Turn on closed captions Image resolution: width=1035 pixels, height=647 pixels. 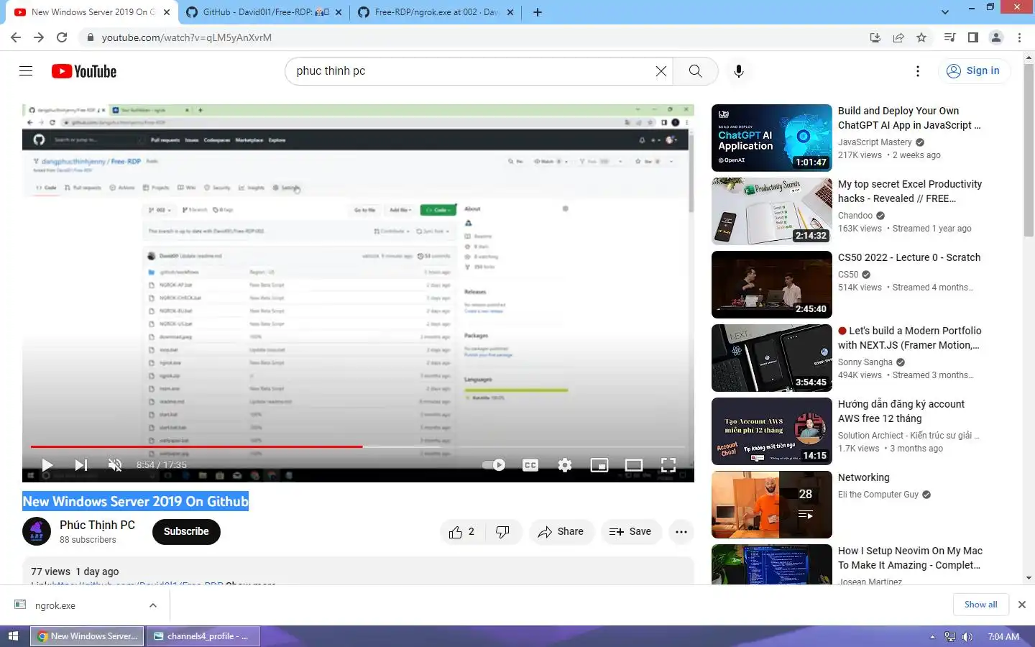(x=530, y=465)
